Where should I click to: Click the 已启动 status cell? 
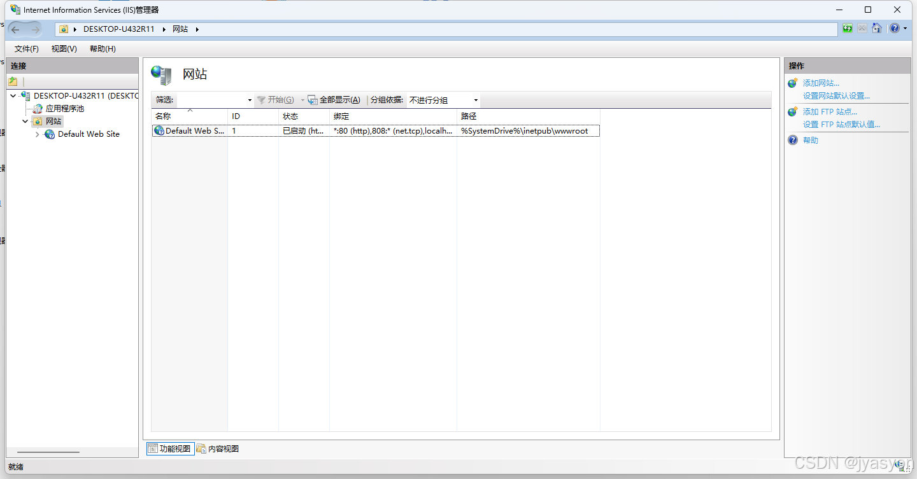tap(304, 131)
